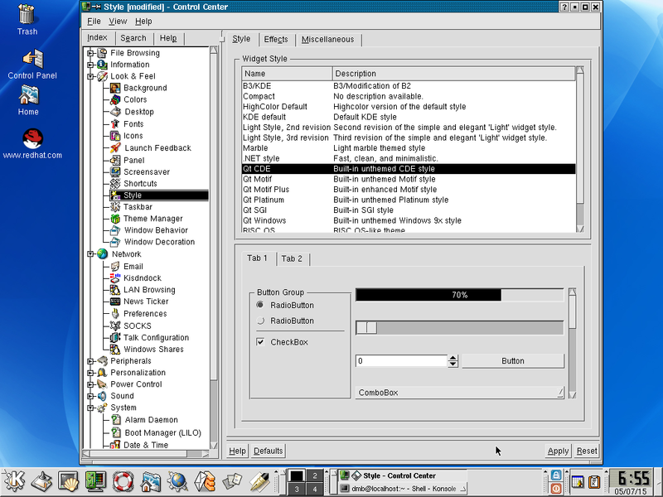Click the Kisdndock icon in the tree
The width and height of the screenshot is (663, 497).
(x=115, y=277)
